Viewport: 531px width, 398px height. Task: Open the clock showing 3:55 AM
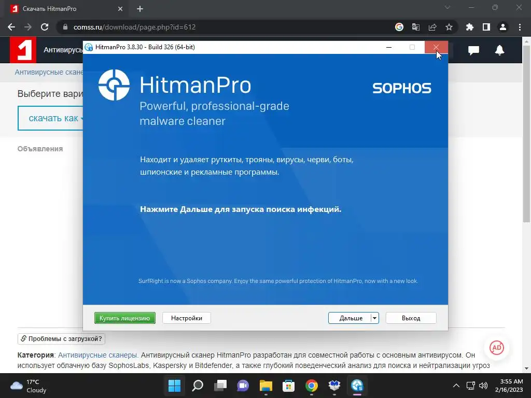point(509,386)
